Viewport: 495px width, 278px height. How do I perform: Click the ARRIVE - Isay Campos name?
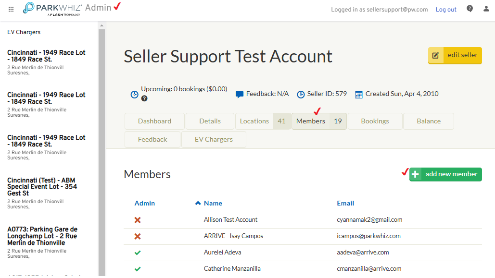(233, 236)
